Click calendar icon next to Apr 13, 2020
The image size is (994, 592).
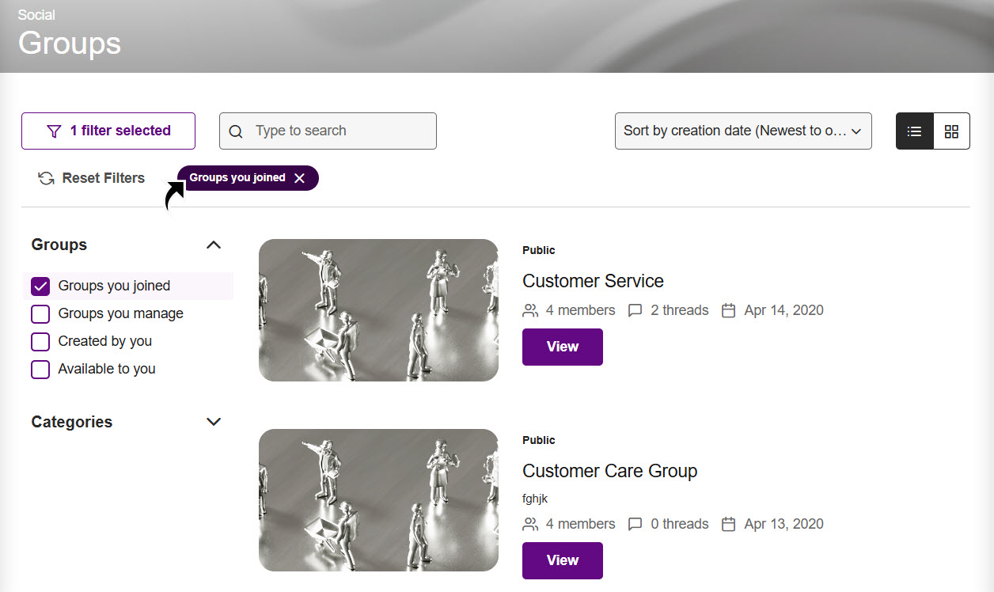[729, 524]
